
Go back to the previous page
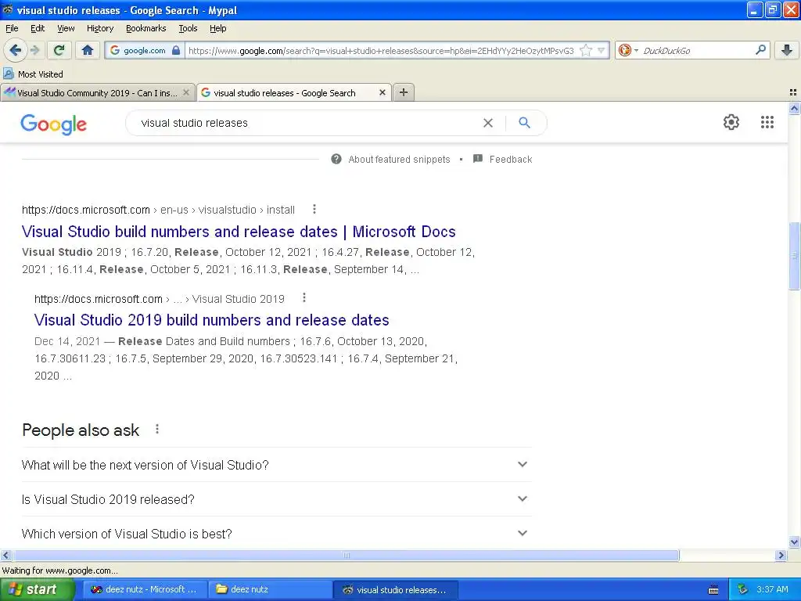(15, 50)
